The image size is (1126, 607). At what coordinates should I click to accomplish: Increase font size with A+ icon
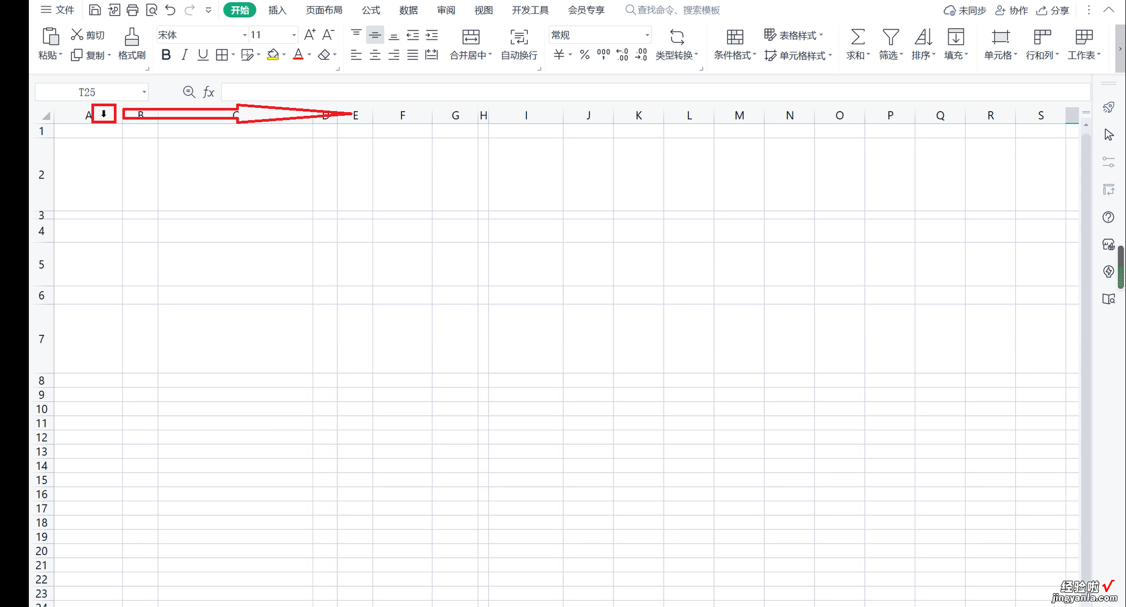[x=309, y=35]
